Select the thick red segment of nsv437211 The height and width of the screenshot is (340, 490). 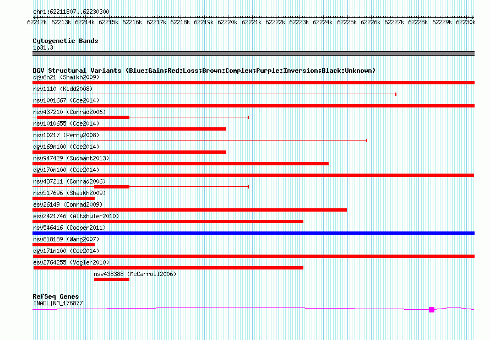click(x=112, y=187)
